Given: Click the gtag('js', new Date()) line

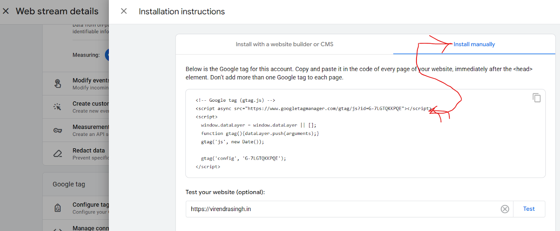Looking at the screenshot, I should (232, 142).
